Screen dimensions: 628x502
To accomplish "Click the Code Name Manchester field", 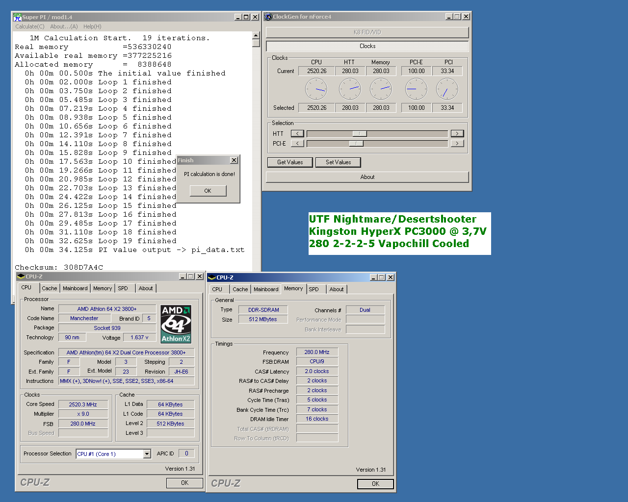I will click(x=84, y=318).
